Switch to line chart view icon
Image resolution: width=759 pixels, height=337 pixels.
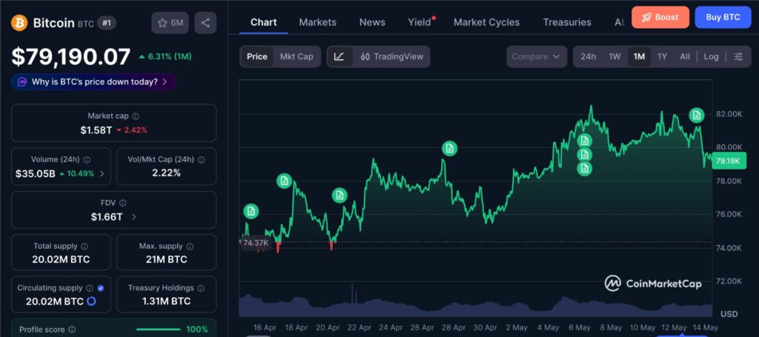[x=339, y=56]
